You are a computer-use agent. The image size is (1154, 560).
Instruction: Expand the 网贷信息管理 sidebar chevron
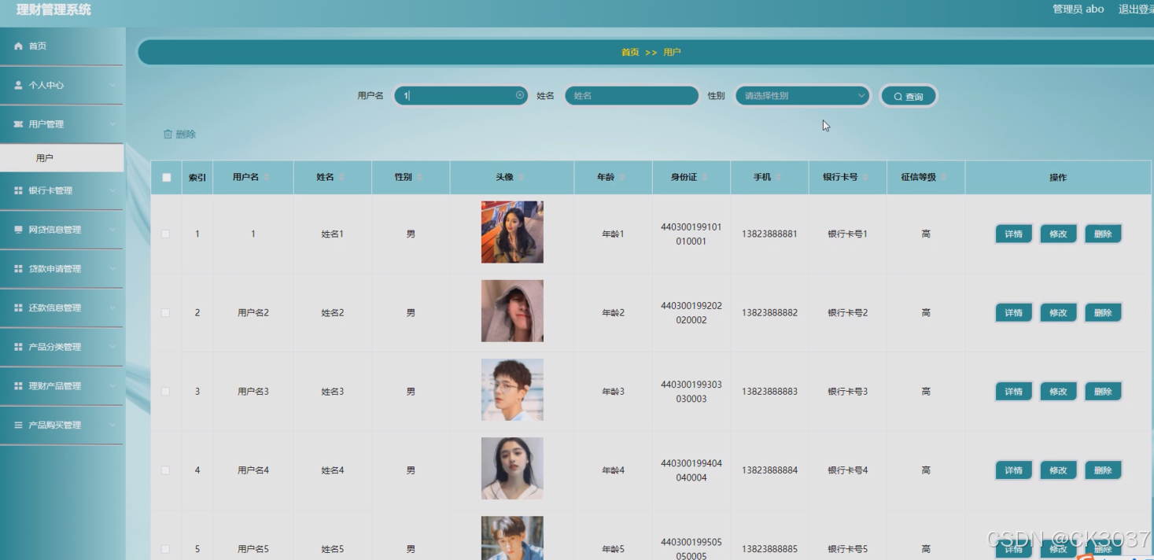pyautogui.click(x=112, y=230)
